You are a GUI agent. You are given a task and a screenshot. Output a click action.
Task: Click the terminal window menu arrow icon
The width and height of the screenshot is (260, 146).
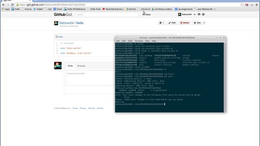(x=117, y=38)
